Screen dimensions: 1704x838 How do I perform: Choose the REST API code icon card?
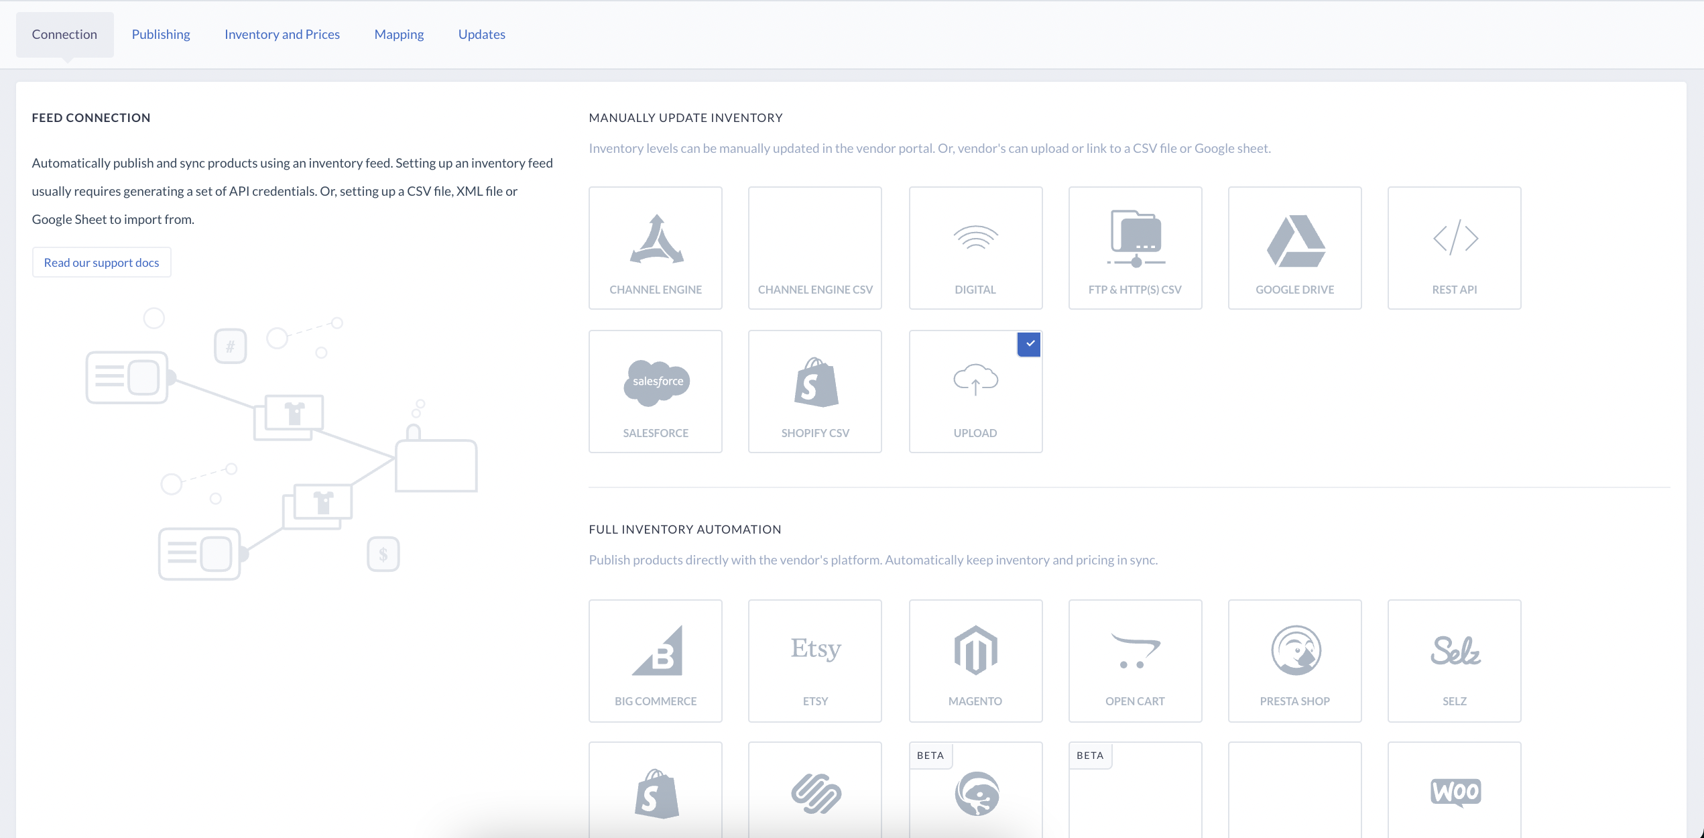(1454, 247)
